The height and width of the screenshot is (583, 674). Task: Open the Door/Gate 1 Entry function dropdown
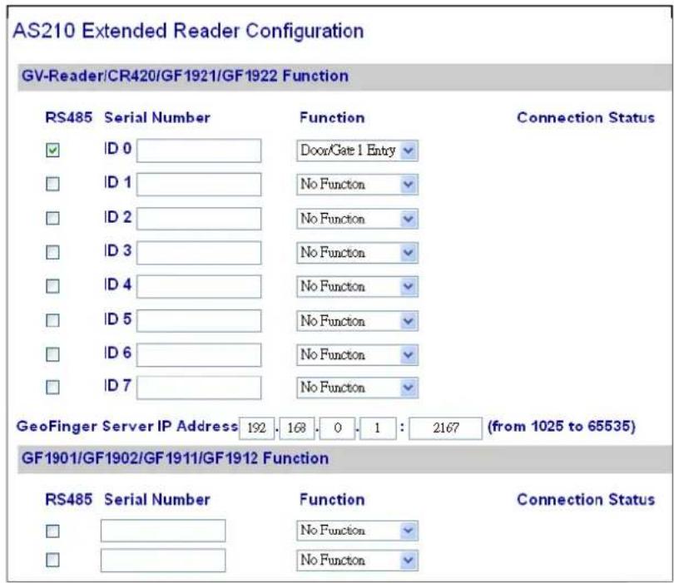coord(357,151)
